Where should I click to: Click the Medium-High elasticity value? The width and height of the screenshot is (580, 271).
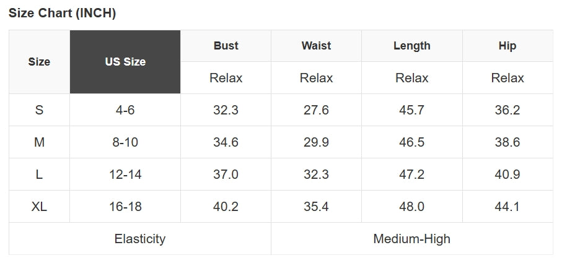point(411,239)
